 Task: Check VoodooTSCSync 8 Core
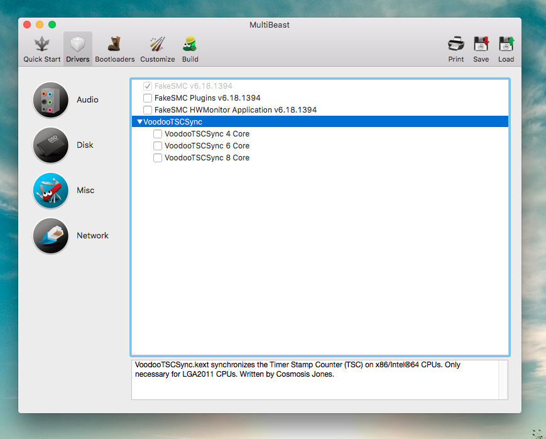[158, 158]
